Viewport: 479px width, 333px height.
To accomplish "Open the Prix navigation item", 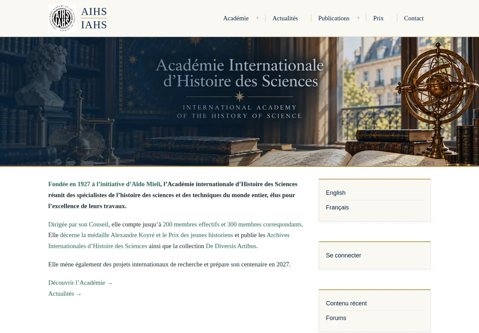I will 378,18.
